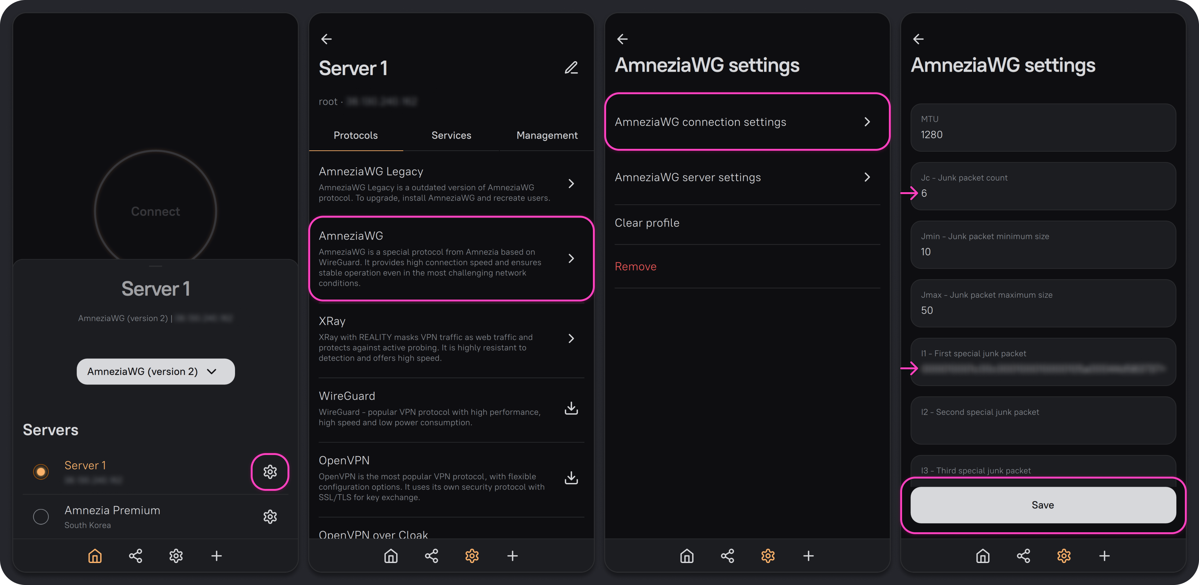Screen dimensions: 1199x585
Task: Switch to the Services tab
Action: click(x=451, y=135)
